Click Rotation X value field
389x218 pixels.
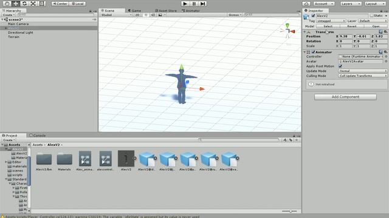tap(346, 41)
